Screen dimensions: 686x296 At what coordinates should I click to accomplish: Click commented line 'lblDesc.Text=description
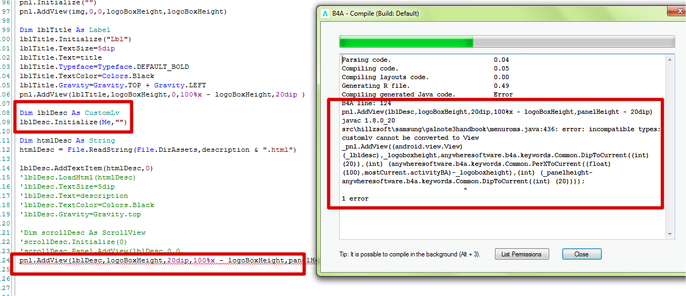click(x=74, y=196)
